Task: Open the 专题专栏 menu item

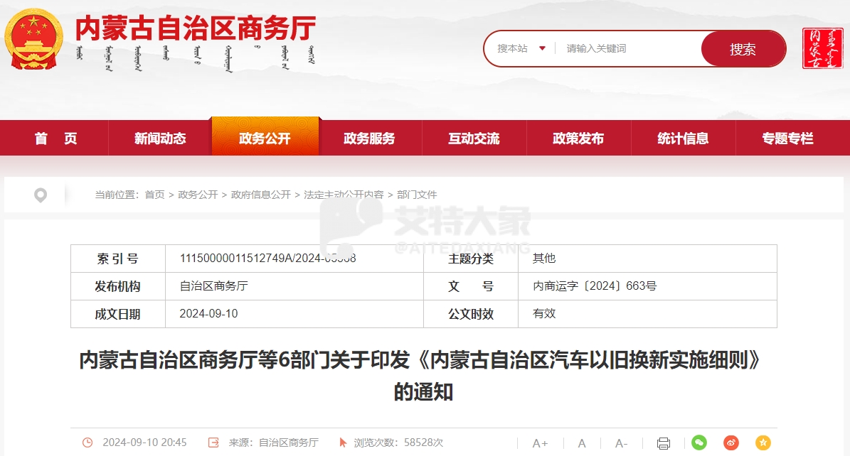Action: tap(787, 139)
